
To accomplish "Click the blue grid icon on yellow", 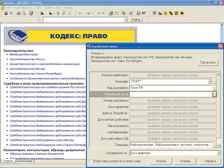I will click(176, 13).
